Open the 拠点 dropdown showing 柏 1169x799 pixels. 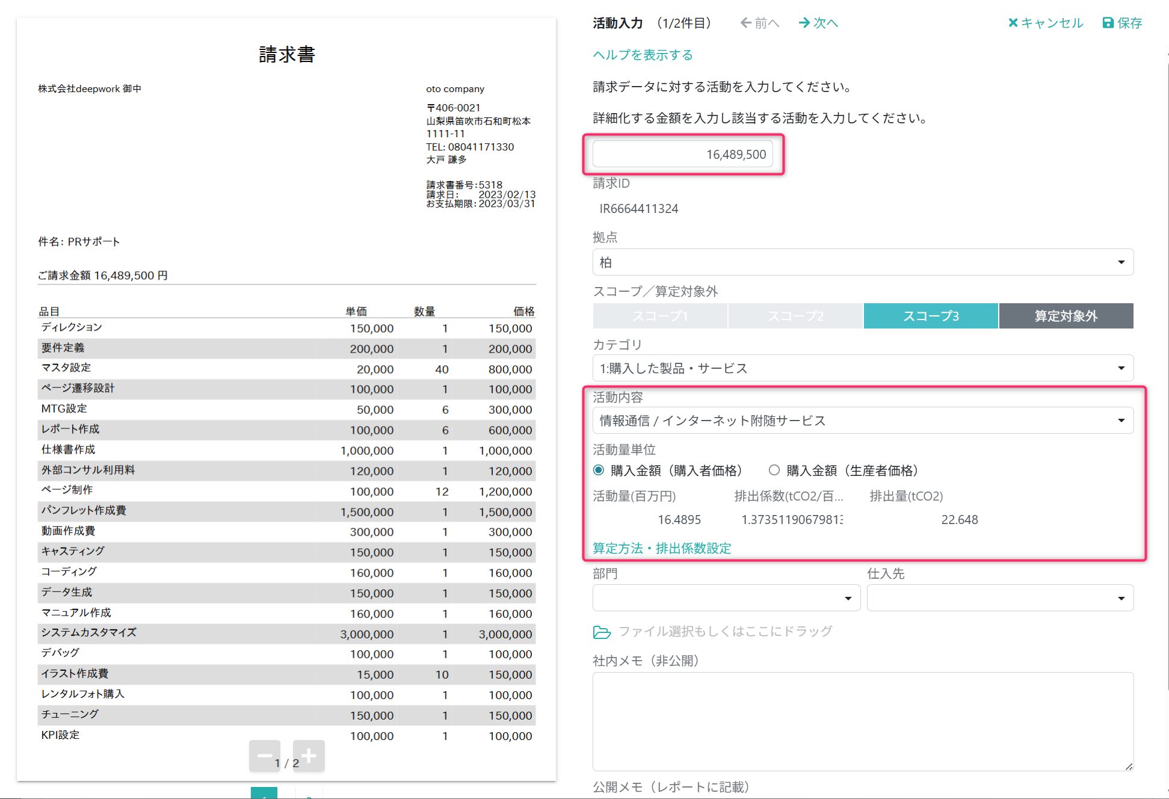pyautogui.click(x=863, y=262)
